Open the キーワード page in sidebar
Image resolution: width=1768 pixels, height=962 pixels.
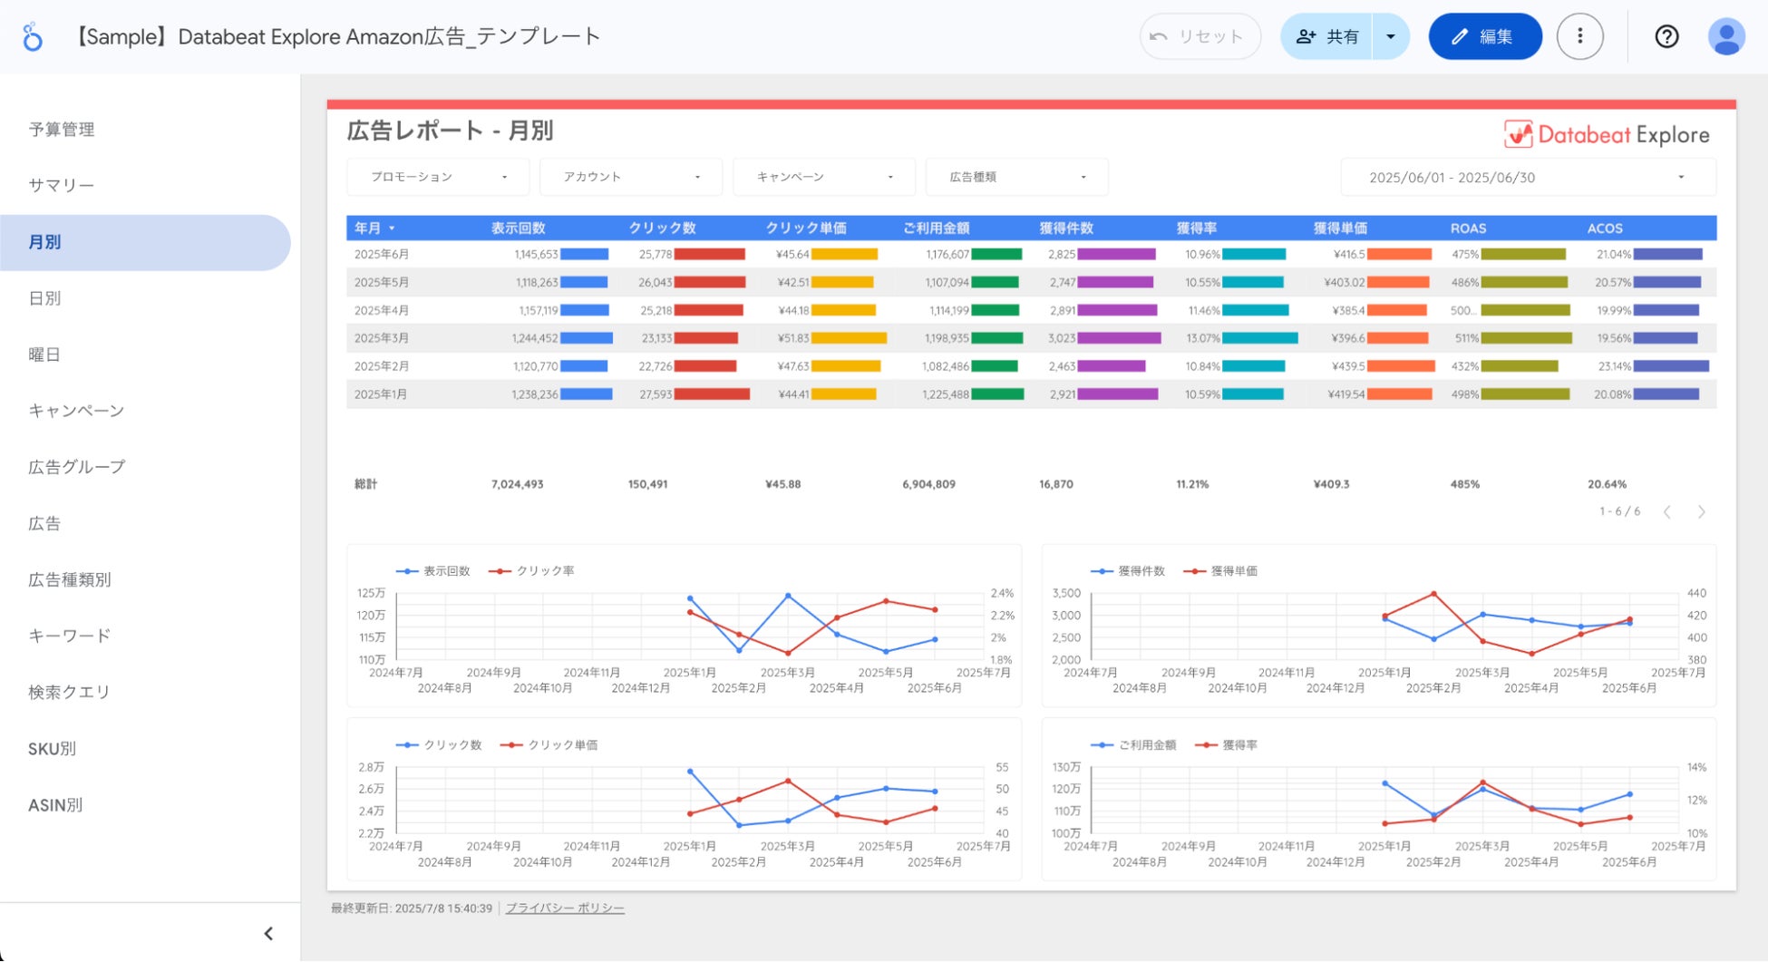[x=69, y=636]
